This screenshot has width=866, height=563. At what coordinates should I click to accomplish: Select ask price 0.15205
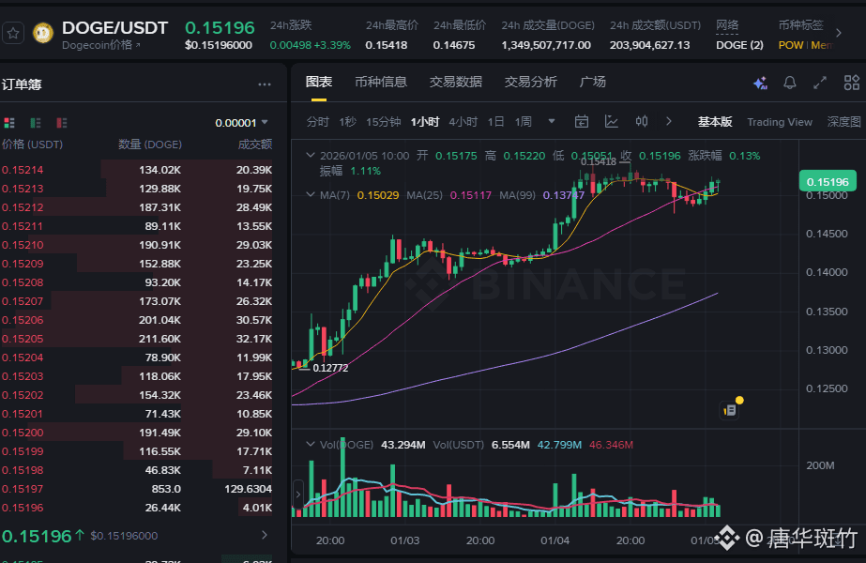click(x=23, y=339)
